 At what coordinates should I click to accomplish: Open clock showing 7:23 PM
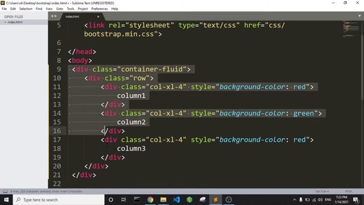coord(341,200)
